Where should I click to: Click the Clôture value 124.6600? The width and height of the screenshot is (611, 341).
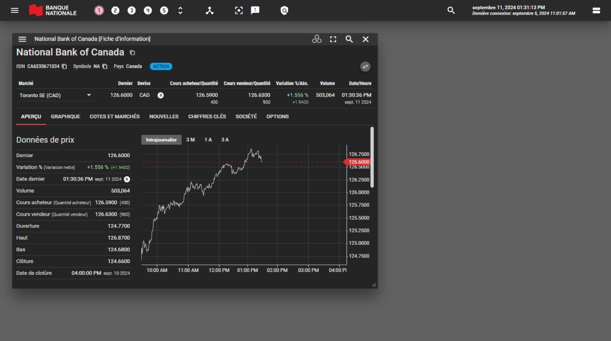[119, 261]
